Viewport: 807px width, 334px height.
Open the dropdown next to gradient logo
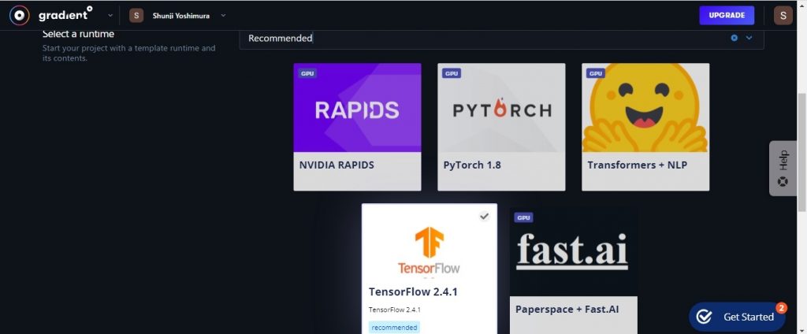click(110, 16)
